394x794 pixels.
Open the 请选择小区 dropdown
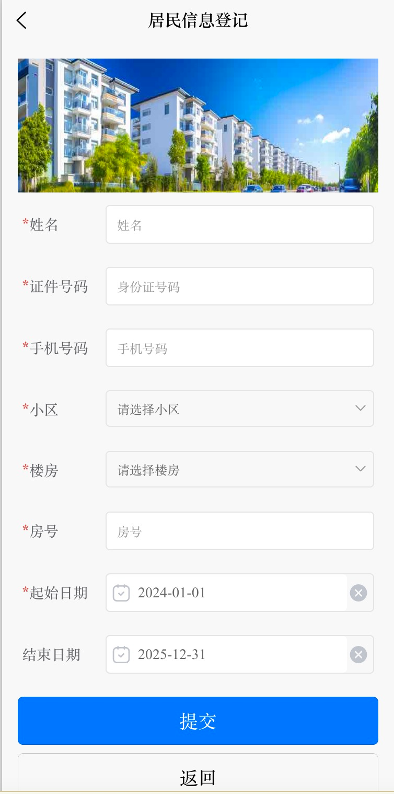[230, 409]
